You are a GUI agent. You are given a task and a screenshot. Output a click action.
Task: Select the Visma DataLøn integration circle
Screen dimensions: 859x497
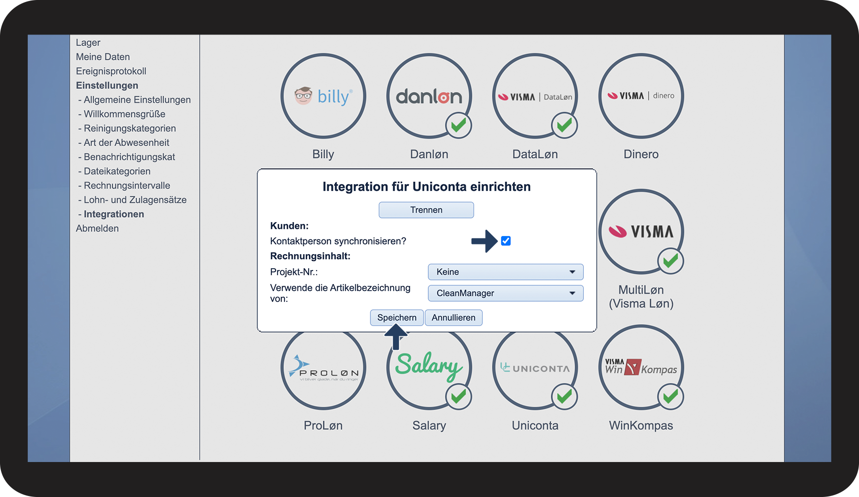(x=535, y=96)
